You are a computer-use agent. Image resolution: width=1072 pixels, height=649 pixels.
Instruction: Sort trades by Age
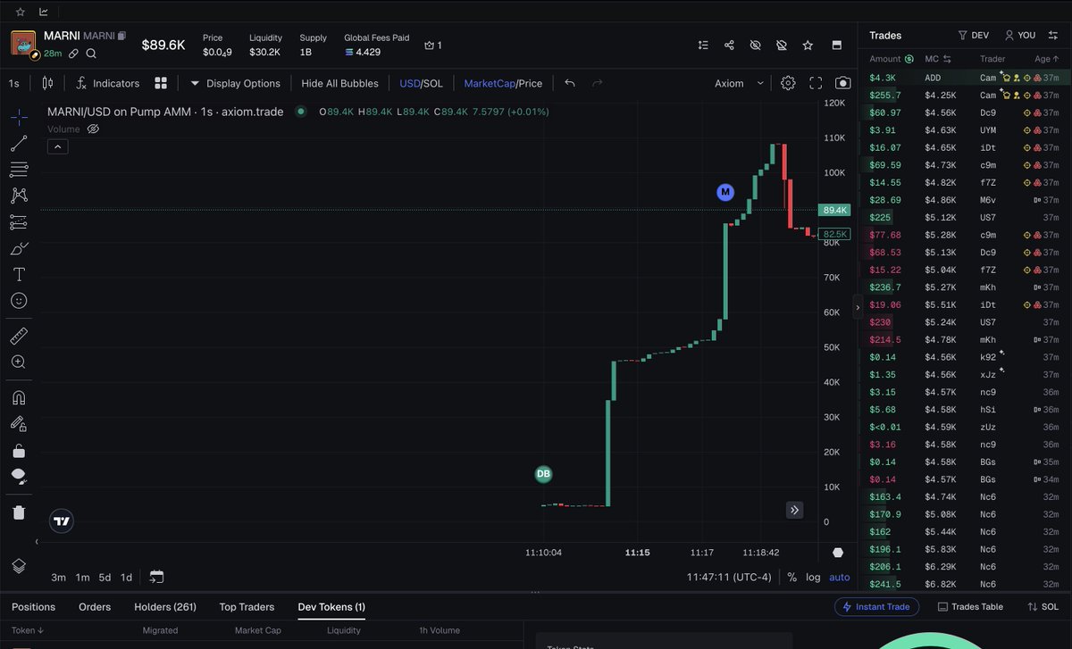pyautogui.click(x=1047, y=59)
